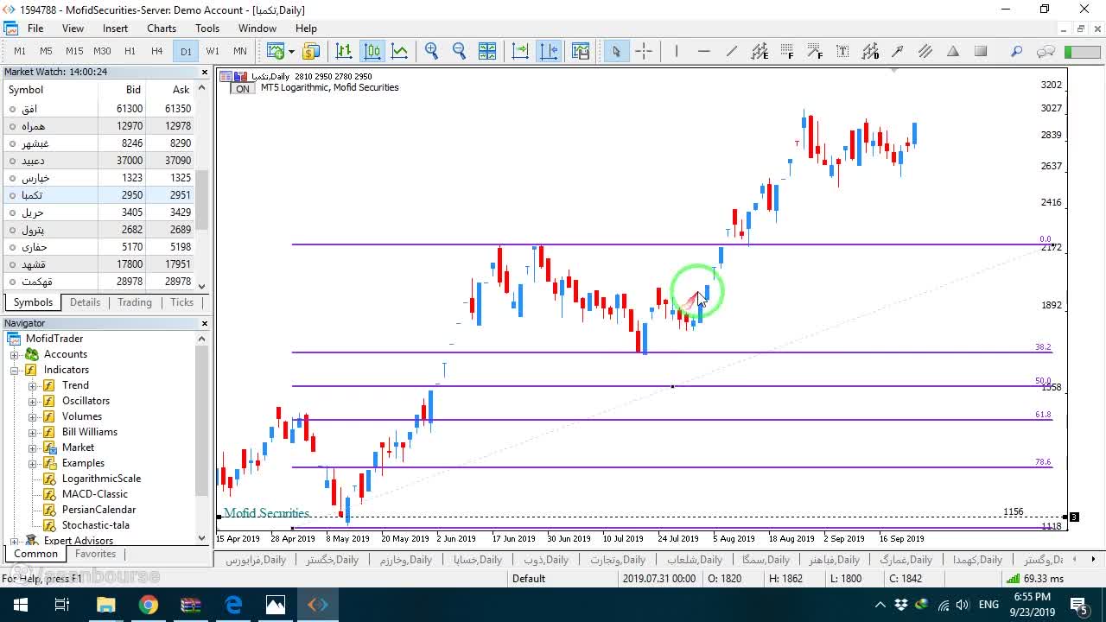Select the standard deviation channel tool
The height and width of the screenshot is (622, 1106).
coord(870,51)
